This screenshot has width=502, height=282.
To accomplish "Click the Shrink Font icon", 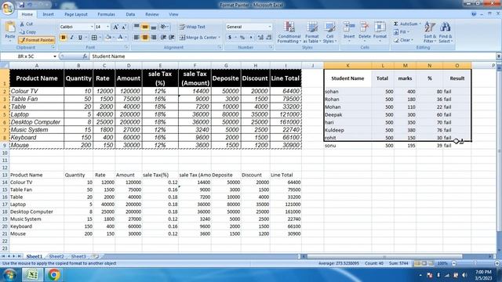I will tap(124, 27).
